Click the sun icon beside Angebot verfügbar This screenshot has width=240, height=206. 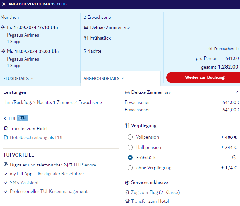4,4
